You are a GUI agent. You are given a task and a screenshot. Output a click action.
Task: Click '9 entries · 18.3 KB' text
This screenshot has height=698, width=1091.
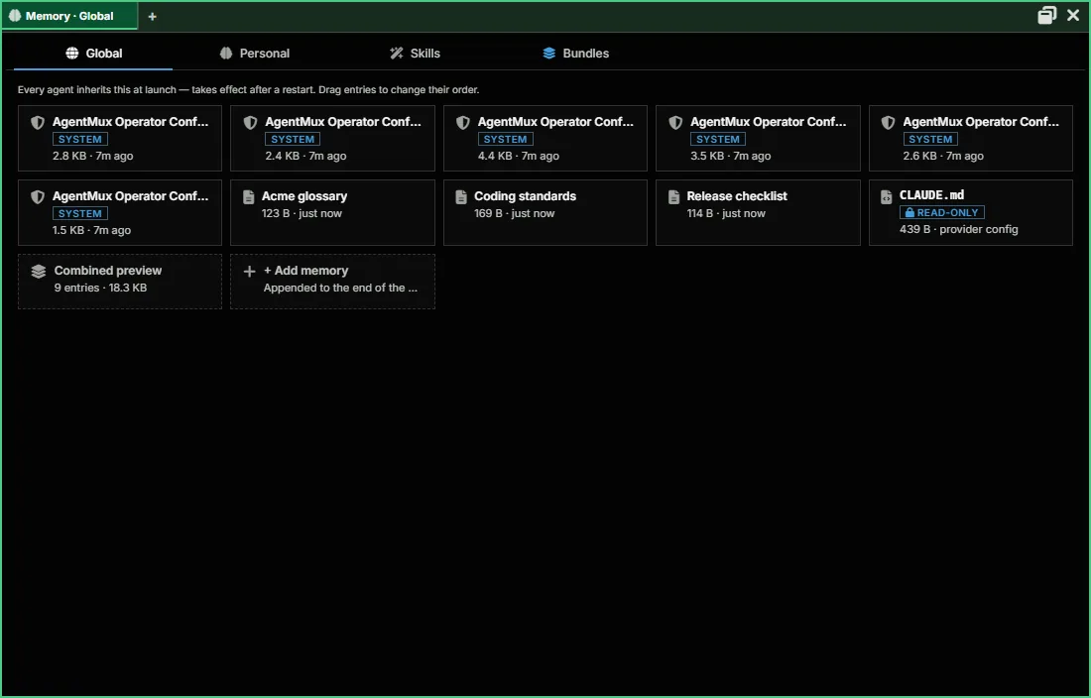coord(100,288)
